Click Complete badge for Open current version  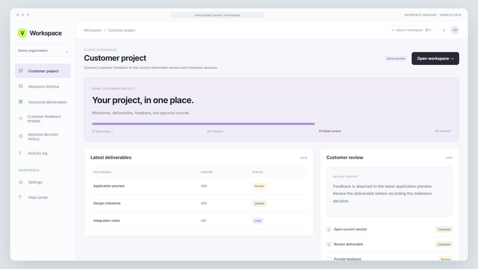(444, 229)
